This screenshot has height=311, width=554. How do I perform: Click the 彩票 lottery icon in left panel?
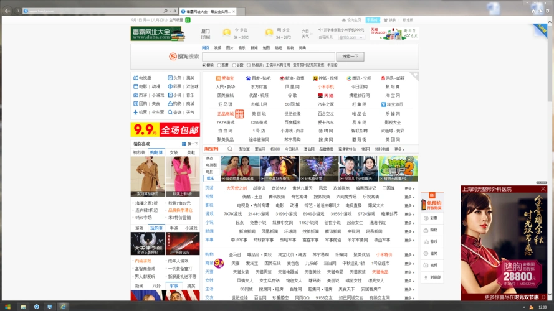[170, 86]
